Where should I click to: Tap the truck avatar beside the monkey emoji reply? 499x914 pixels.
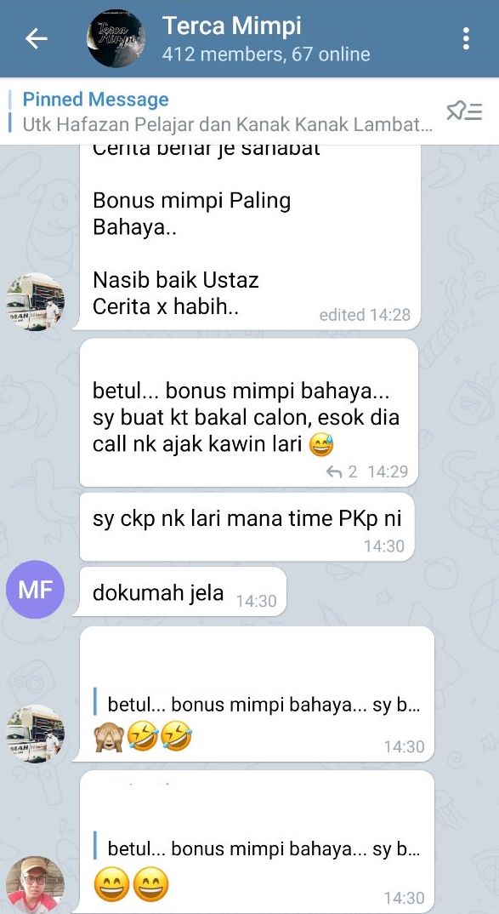coord(35,734)
